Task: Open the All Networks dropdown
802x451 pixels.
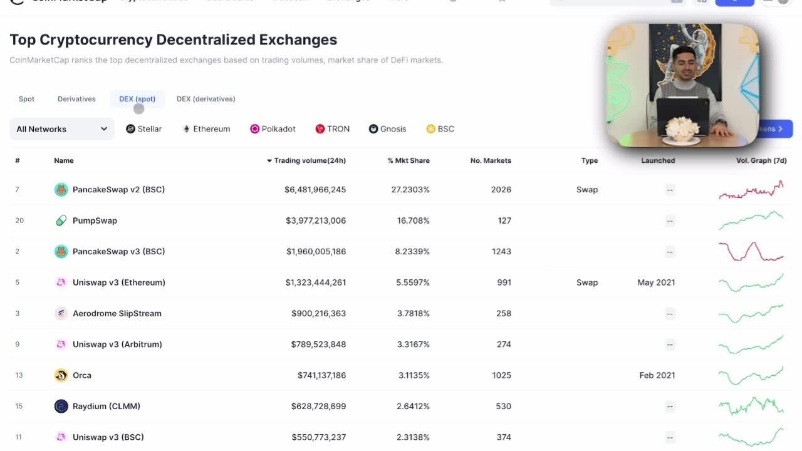Action: tap(61, 129)
